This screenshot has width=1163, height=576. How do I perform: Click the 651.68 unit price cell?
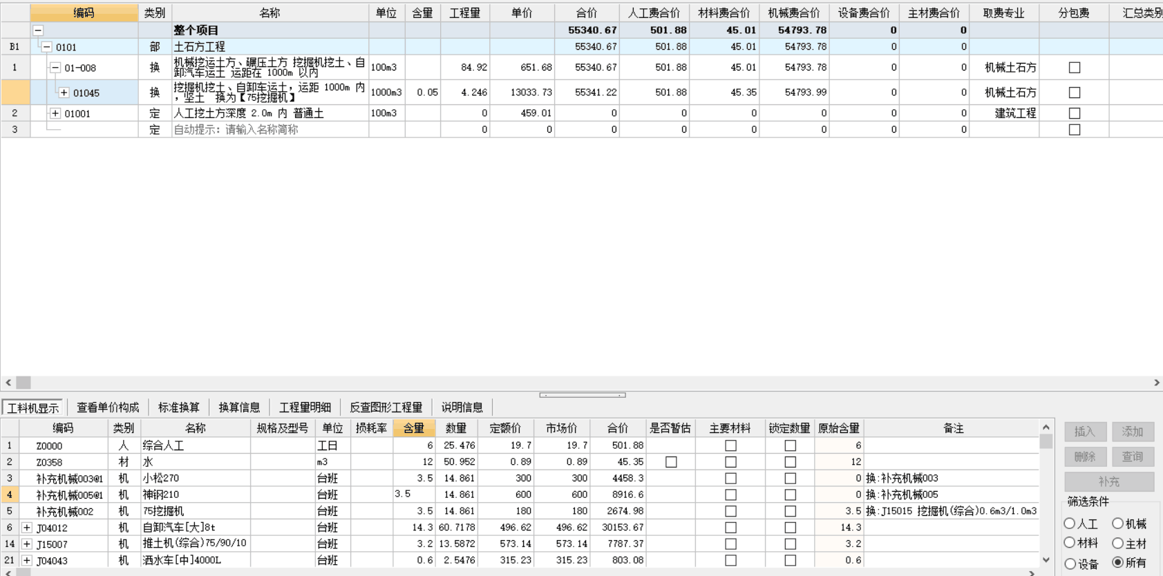[522, 68]
